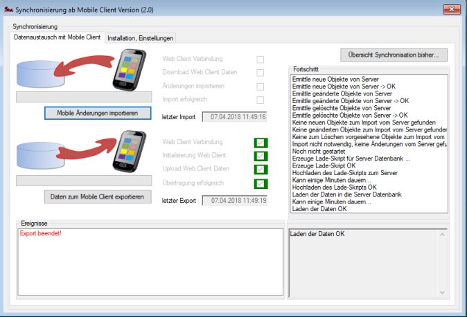Click Daten zum Mobile Client exportieren
467x317 pixels.
pos(98,197)
